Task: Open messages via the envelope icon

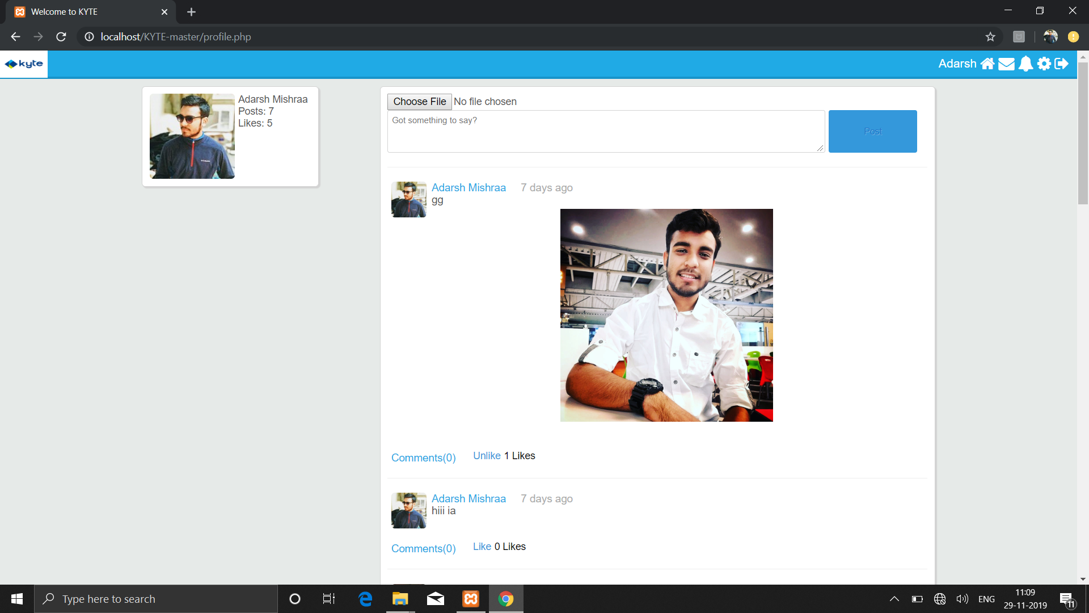Action: tap(1007, 64)
